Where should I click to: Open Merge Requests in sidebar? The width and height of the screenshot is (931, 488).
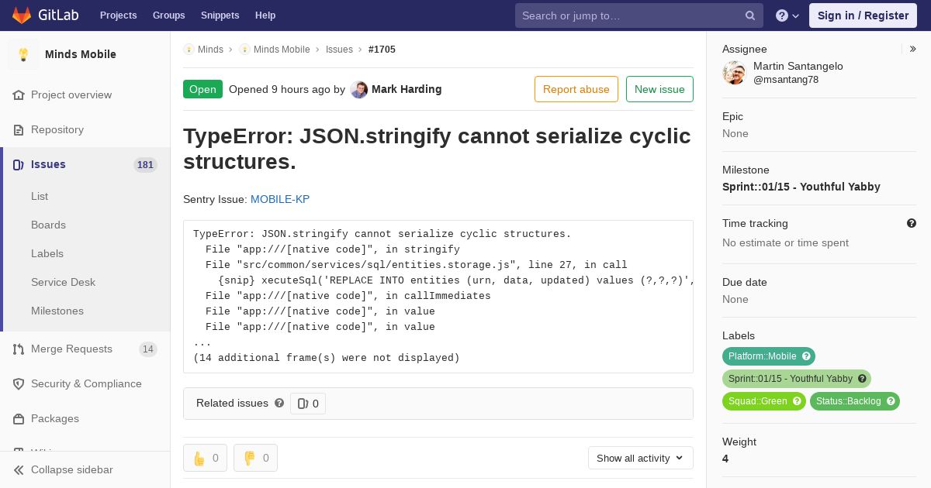71,349
